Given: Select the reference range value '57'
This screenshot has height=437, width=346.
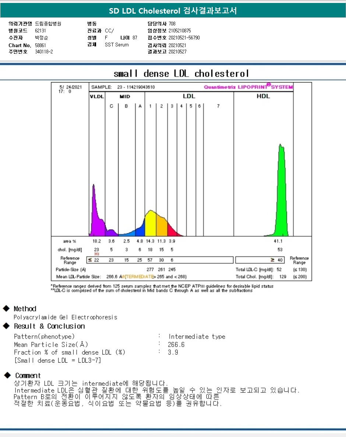Looking at the screenshot, I should point(150,260).
